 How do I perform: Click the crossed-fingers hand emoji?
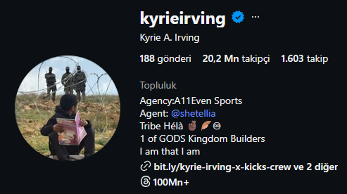(192, 126)
